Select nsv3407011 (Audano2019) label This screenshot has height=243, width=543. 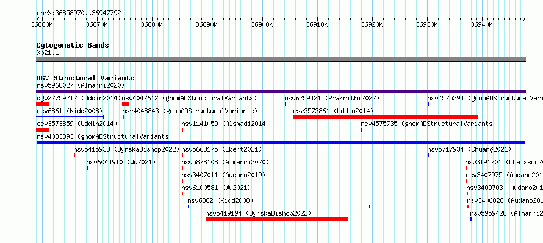223,175
